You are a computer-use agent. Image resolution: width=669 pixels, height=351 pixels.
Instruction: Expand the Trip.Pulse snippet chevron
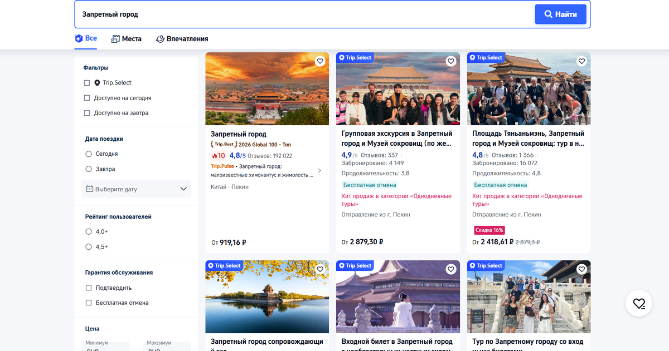pos(319,170)
